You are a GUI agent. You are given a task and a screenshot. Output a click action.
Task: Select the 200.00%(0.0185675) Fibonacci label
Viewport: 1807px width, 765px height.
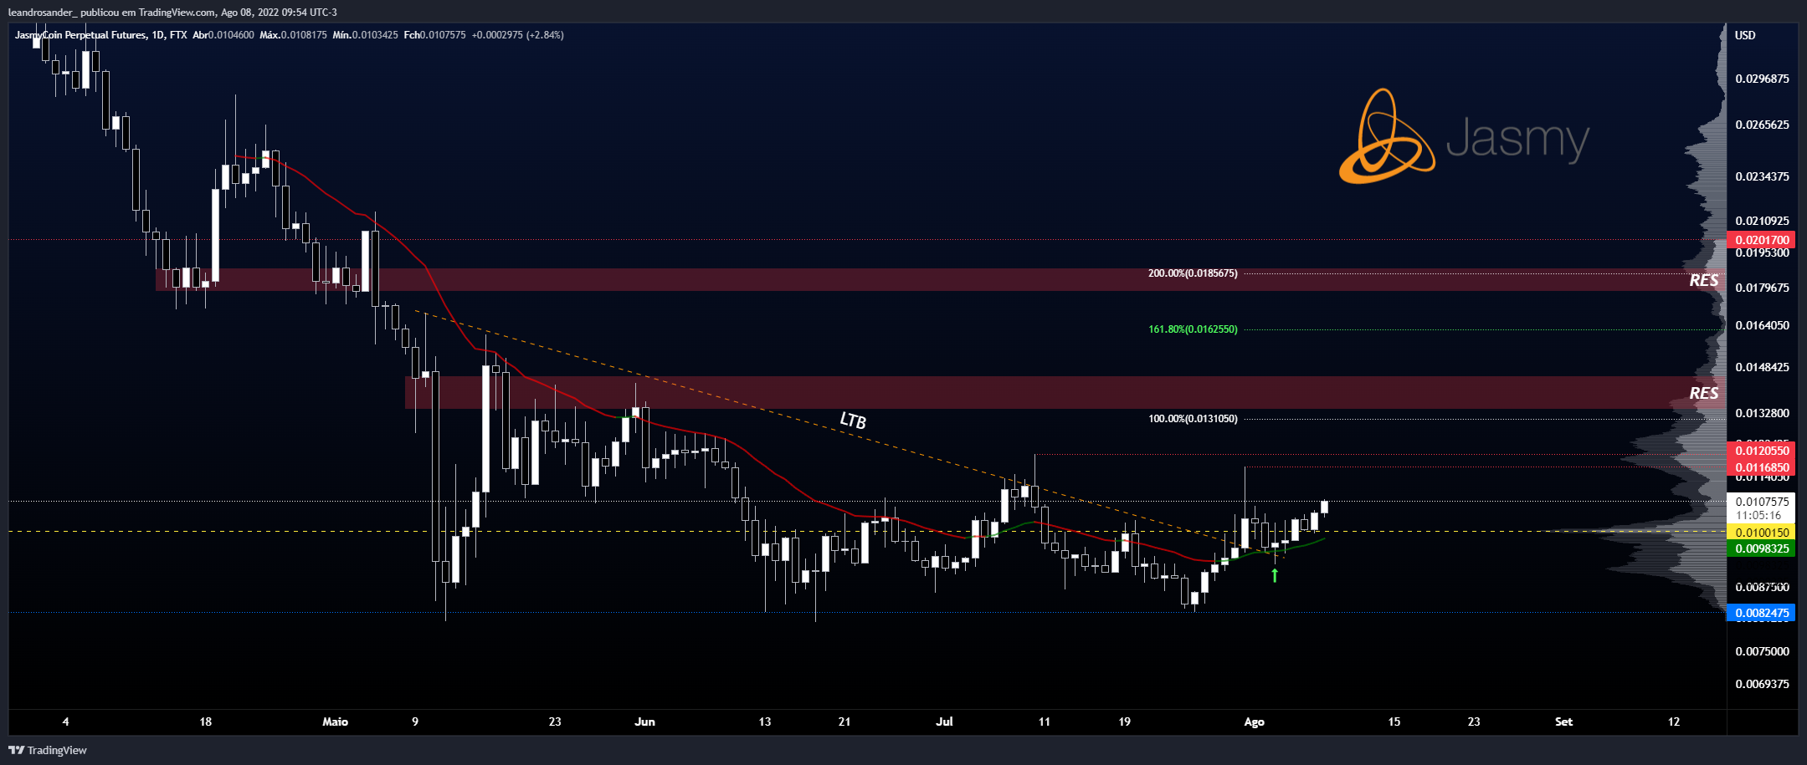[x=1193, y=273]
